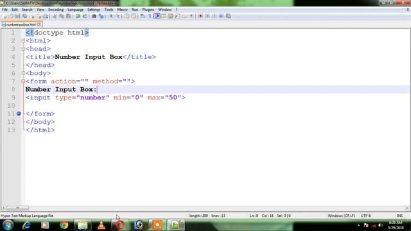Launch Google Chrome from the taskbar
This screenshot has width=411, height=231.
click(x=64, y=225)
